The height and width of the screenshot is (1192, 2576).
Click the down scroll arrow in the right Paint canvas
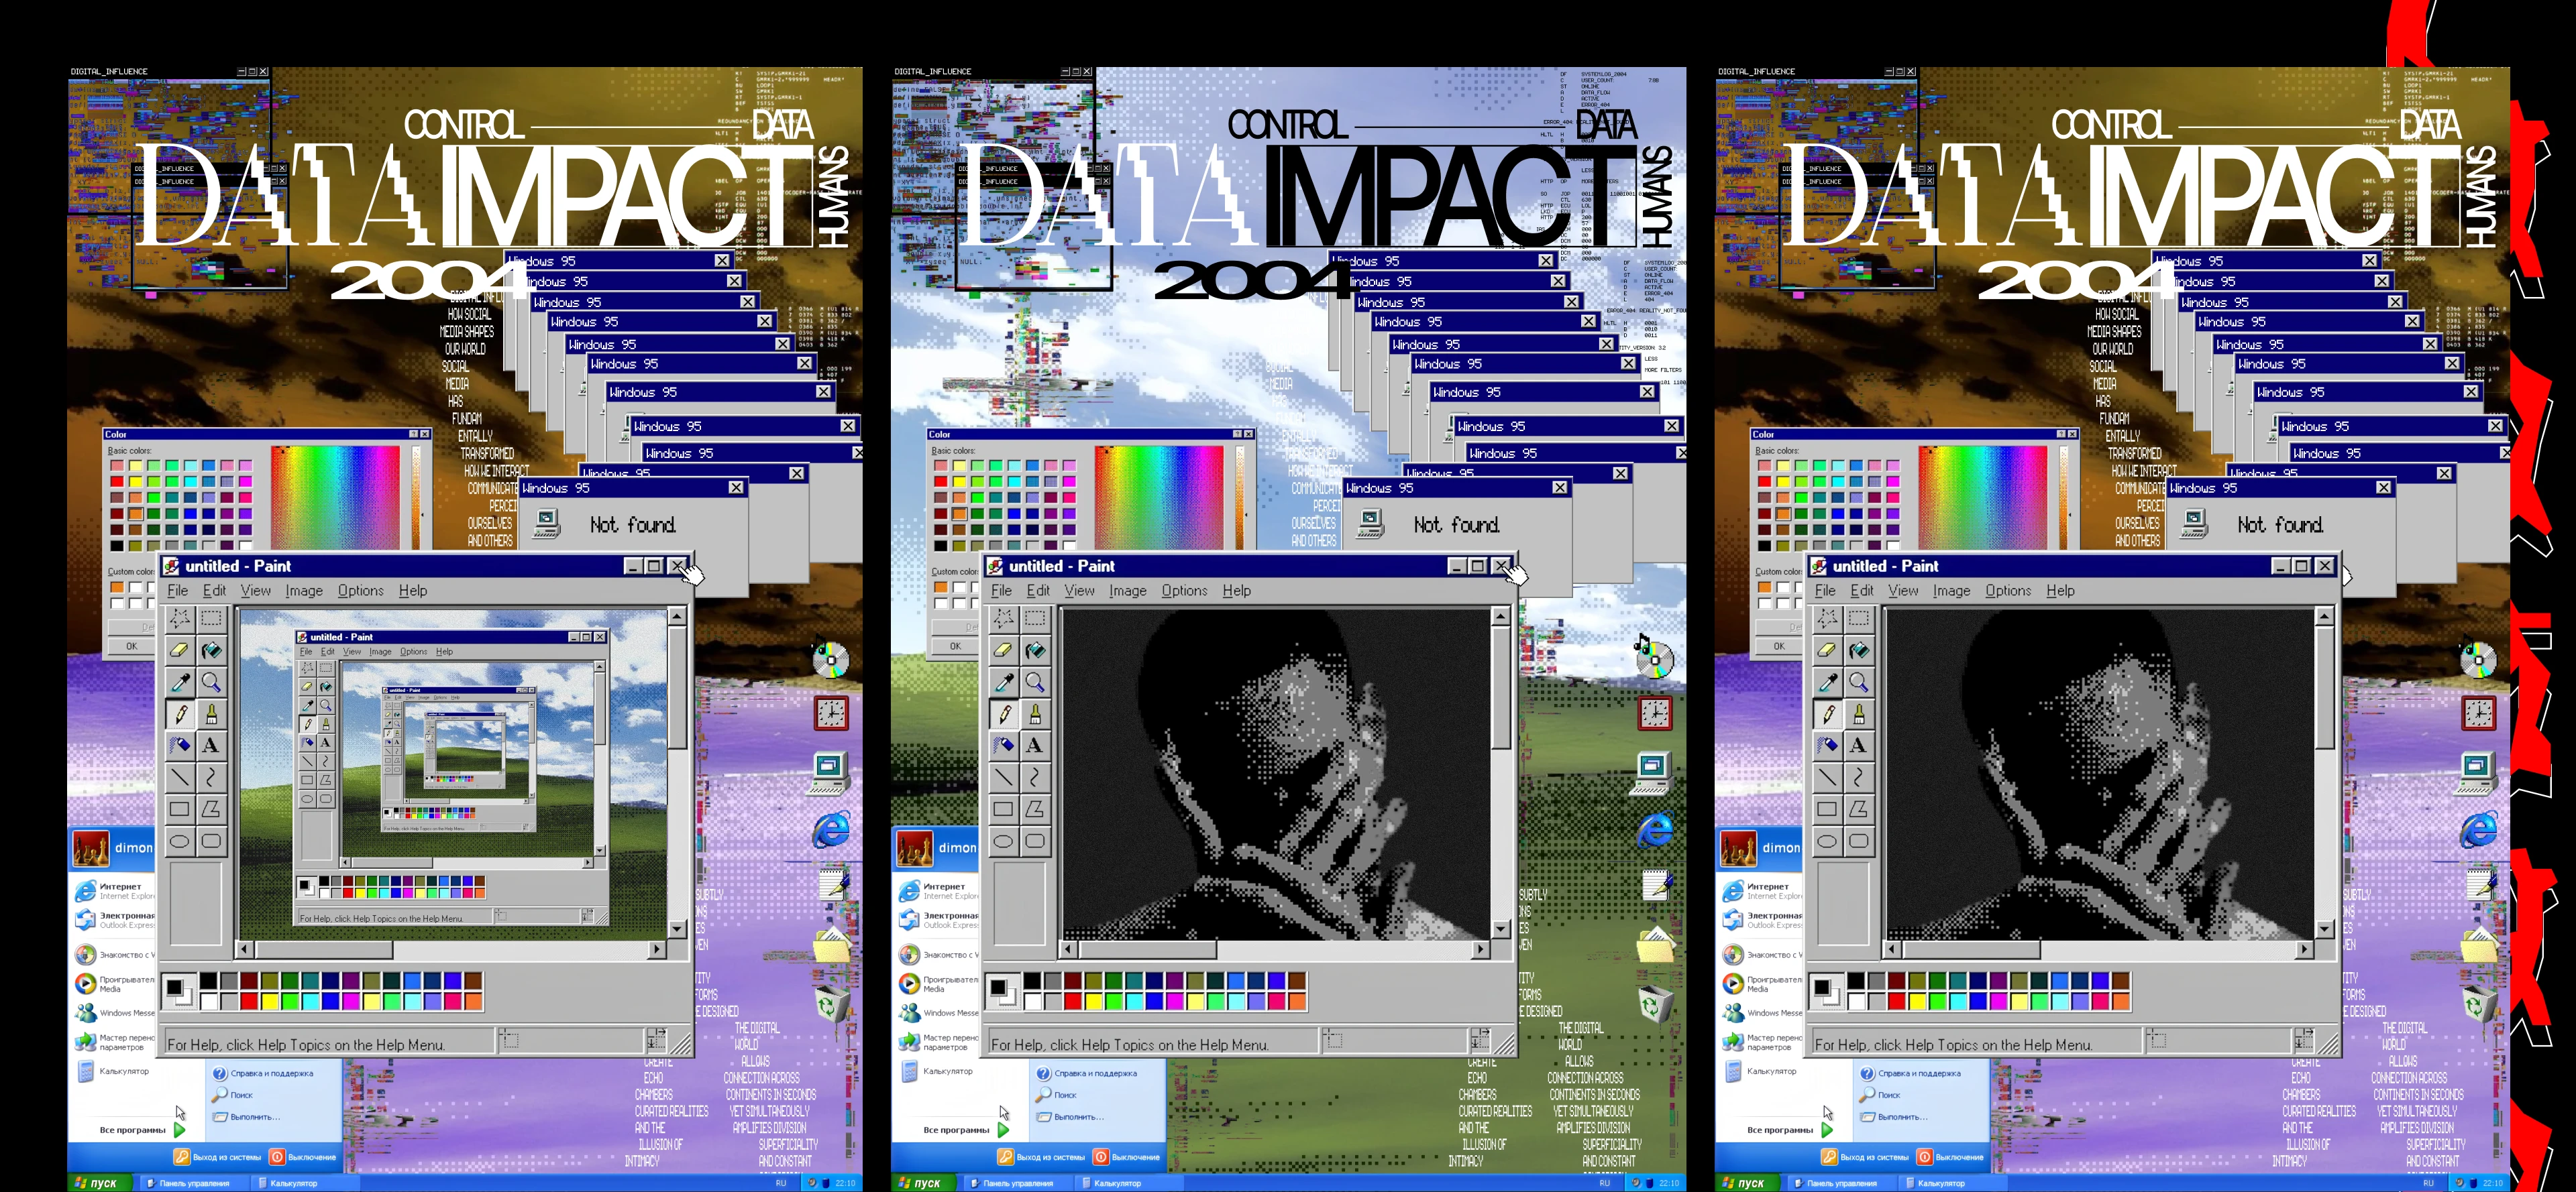(x=2324, y=929)
